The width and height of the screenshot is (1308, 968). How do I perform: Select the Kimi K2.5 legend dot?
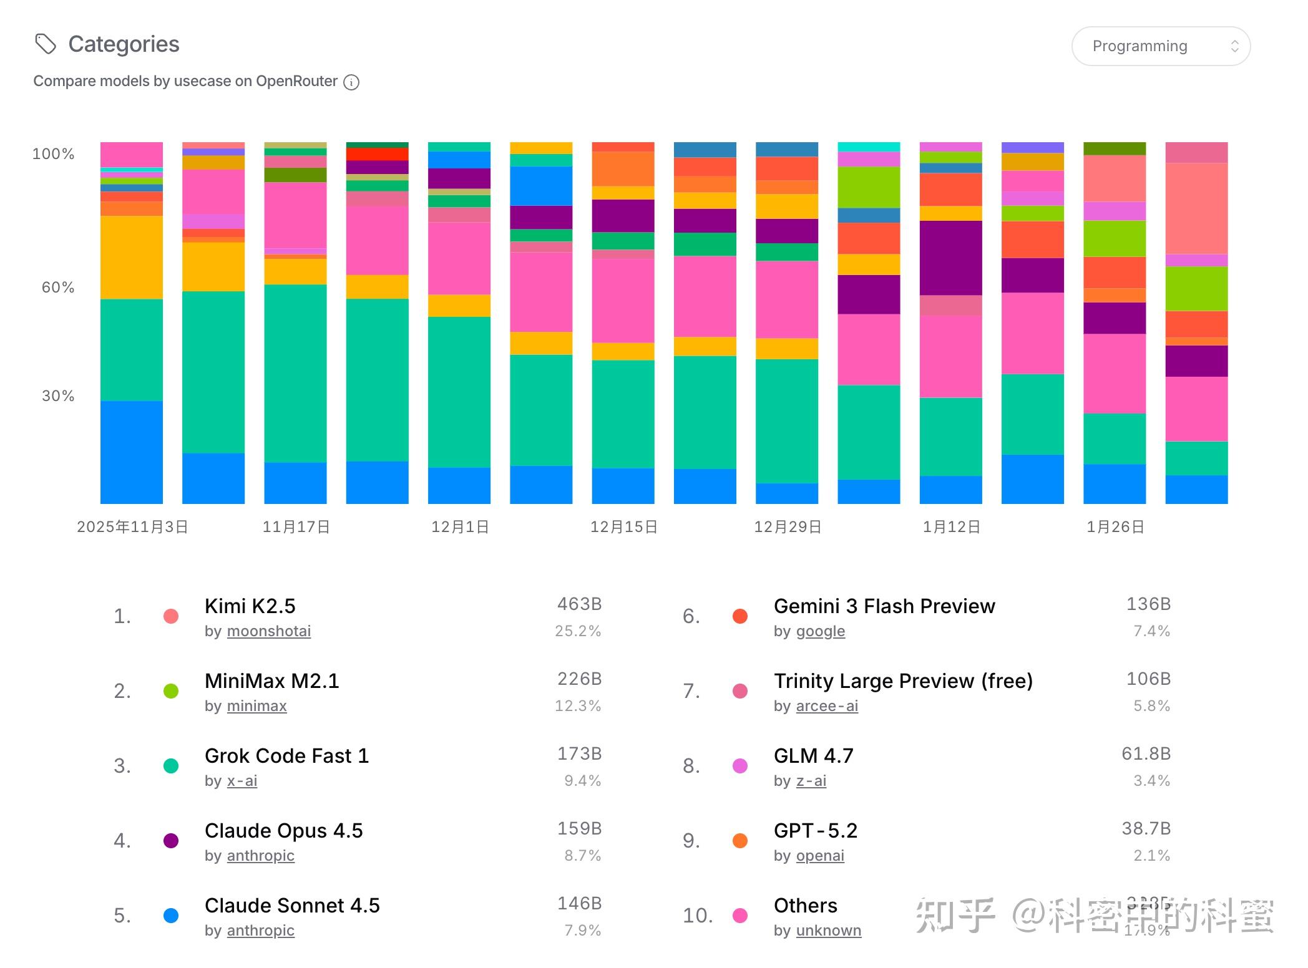(170, 616)
